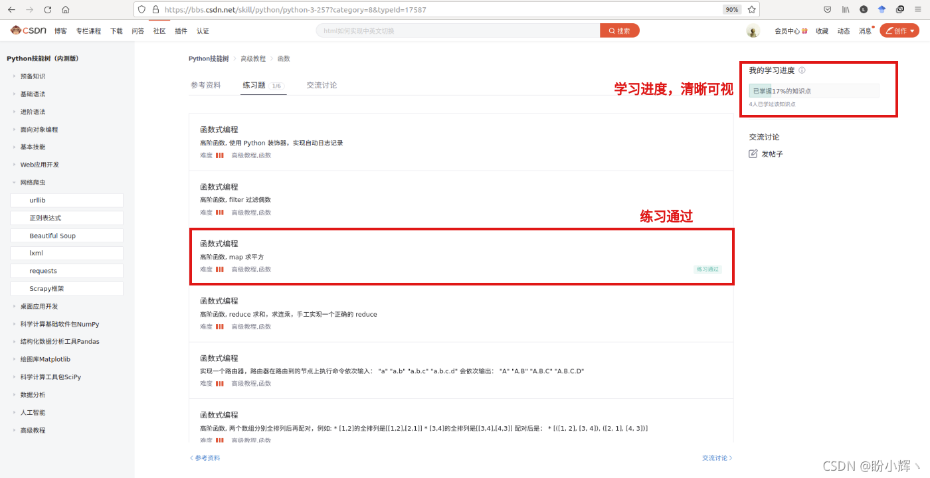Open the Firefox hamburger menu
Viewport: 930px width, 478px height.
tap(918, 10)
